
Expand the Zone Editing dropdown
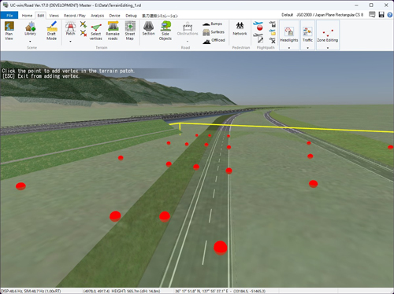pyautogui.click(x=328, y=48)
